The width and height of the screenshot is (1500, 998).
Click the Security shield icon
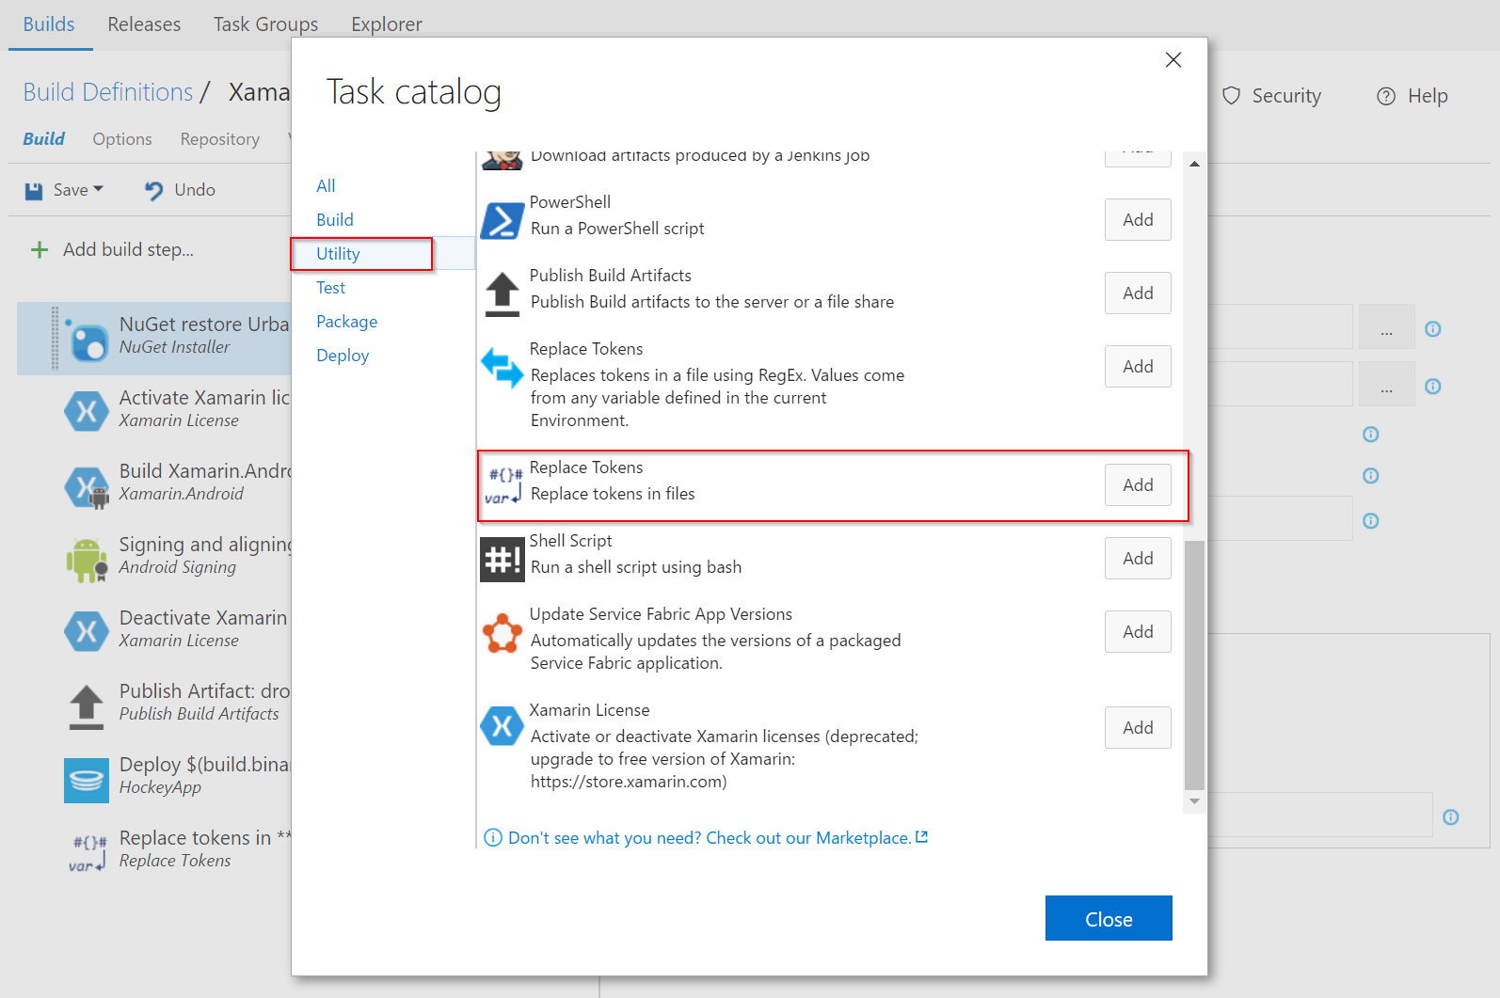1232,96
